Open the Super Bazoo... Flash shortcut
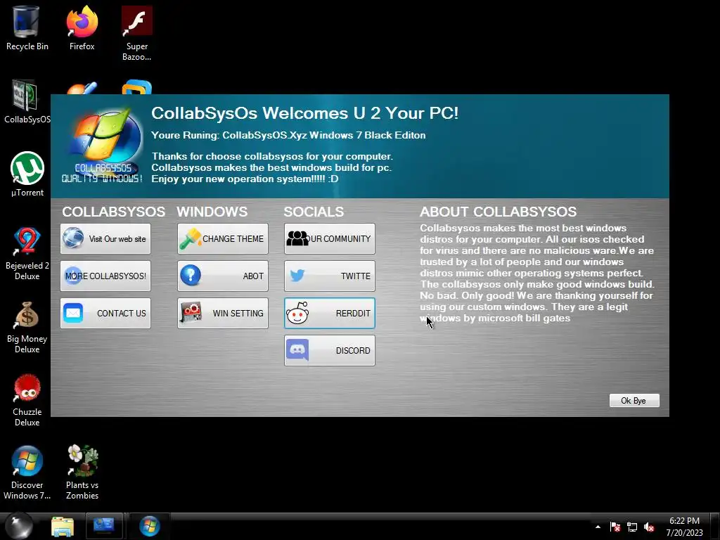The width and height of the screenshot is (720, 540). point(137,33)
